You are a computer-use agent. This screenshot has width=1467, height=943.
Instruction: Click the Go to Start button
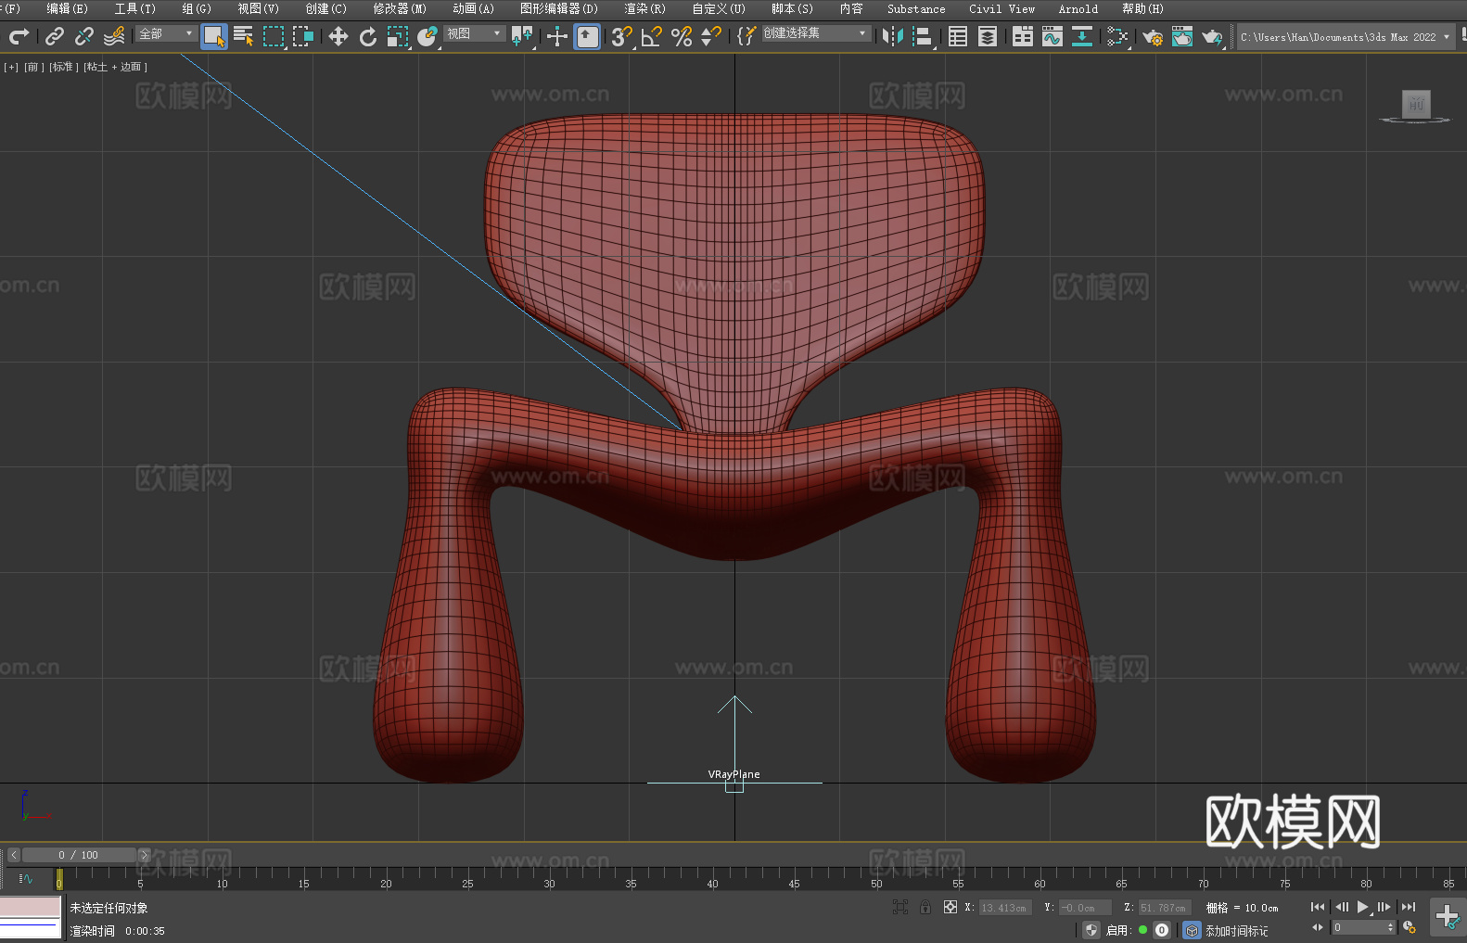pos(1318,907)
